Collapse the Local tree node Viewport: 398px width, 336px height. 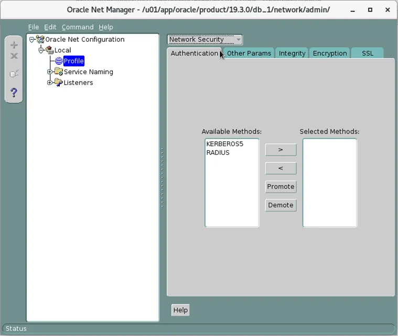(x=41, y=50)
